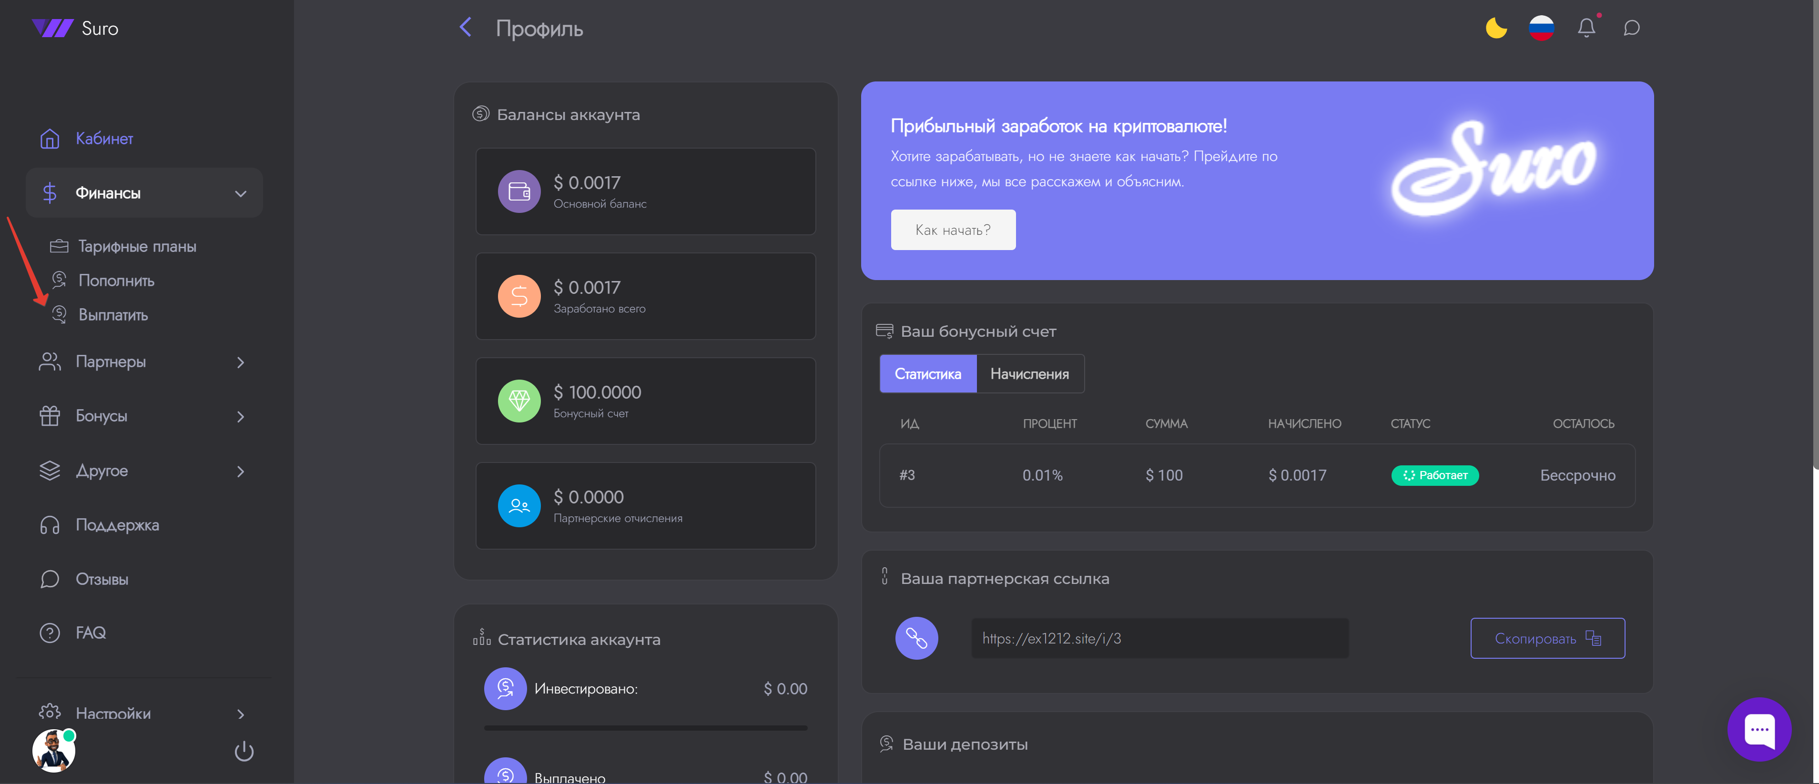Open Поддержка menu item
The image size is (1819, 784).
(x=117, y=525)
